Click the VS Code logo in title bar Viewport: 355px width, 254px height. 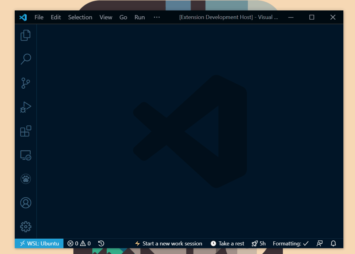tap(23, 17)
